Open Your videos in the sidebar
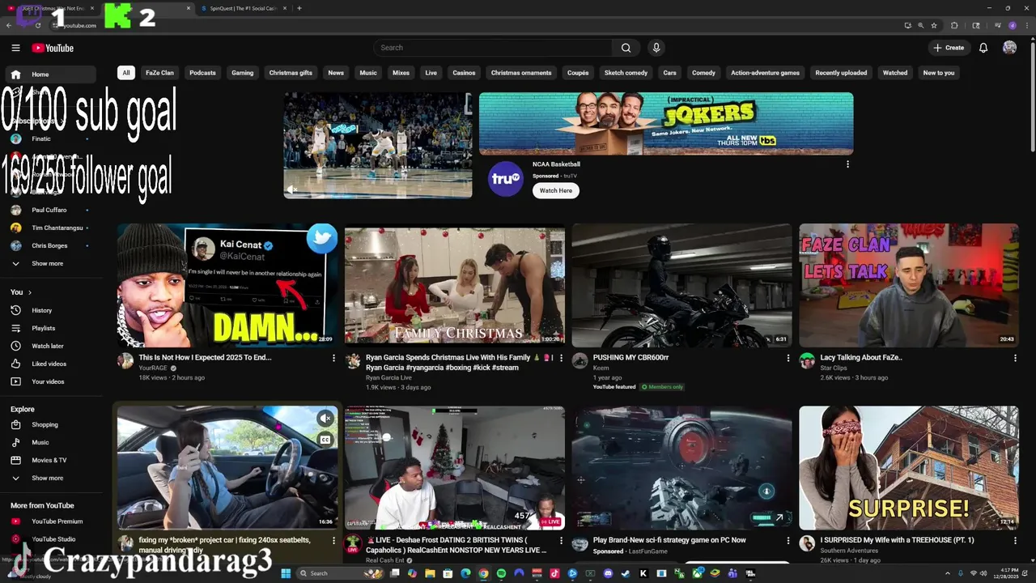The width and height of the screenshot is (1036, 583). point(52,381)
